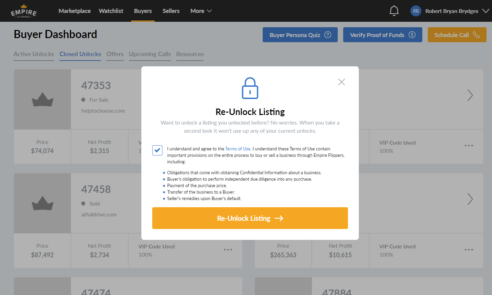Expand the More navigation dropdown
This screenshot has height=295, width=492.
point(201,11)
